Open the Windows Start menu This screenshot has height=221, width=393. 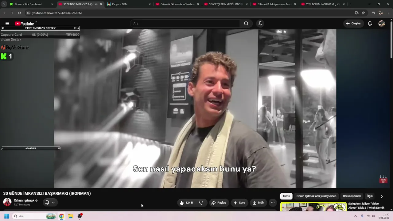pyautogui.click(x=6, y=216)
